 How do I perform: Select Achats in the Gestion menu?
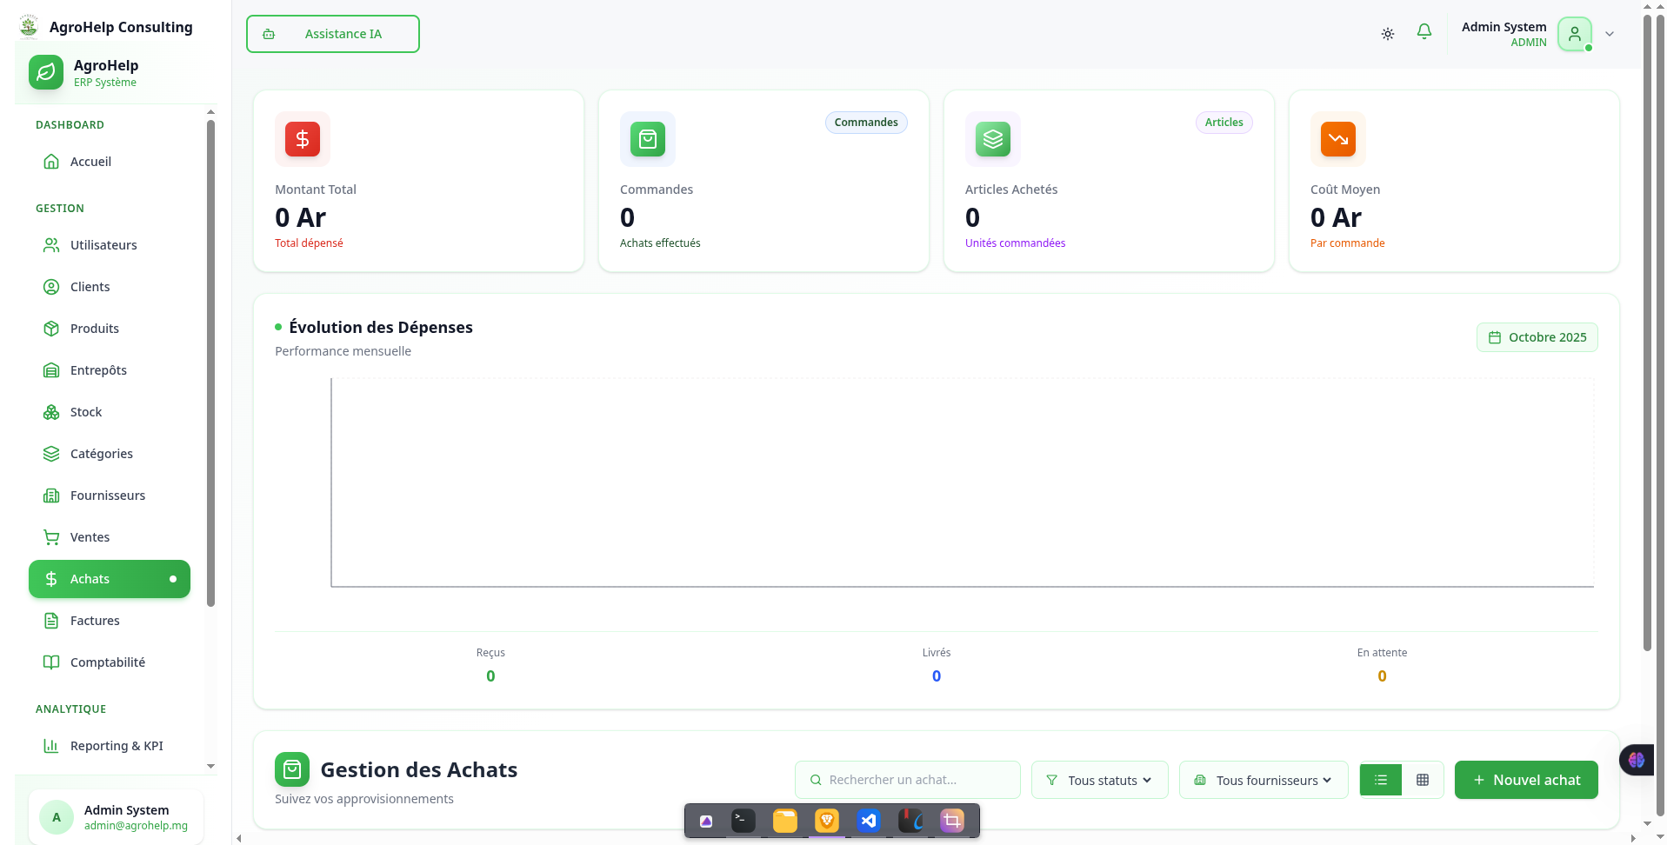(x=90, y=578)
